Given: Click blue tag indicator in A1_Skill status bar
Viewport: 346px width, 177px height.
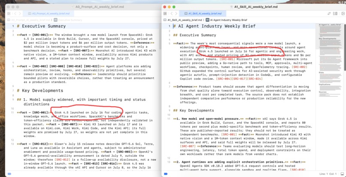Looking at the screenshot, I should pos(166,174).
